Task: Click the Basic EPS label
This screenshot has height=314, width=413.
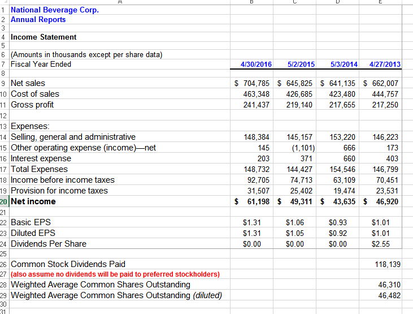Action: (31, 222)
